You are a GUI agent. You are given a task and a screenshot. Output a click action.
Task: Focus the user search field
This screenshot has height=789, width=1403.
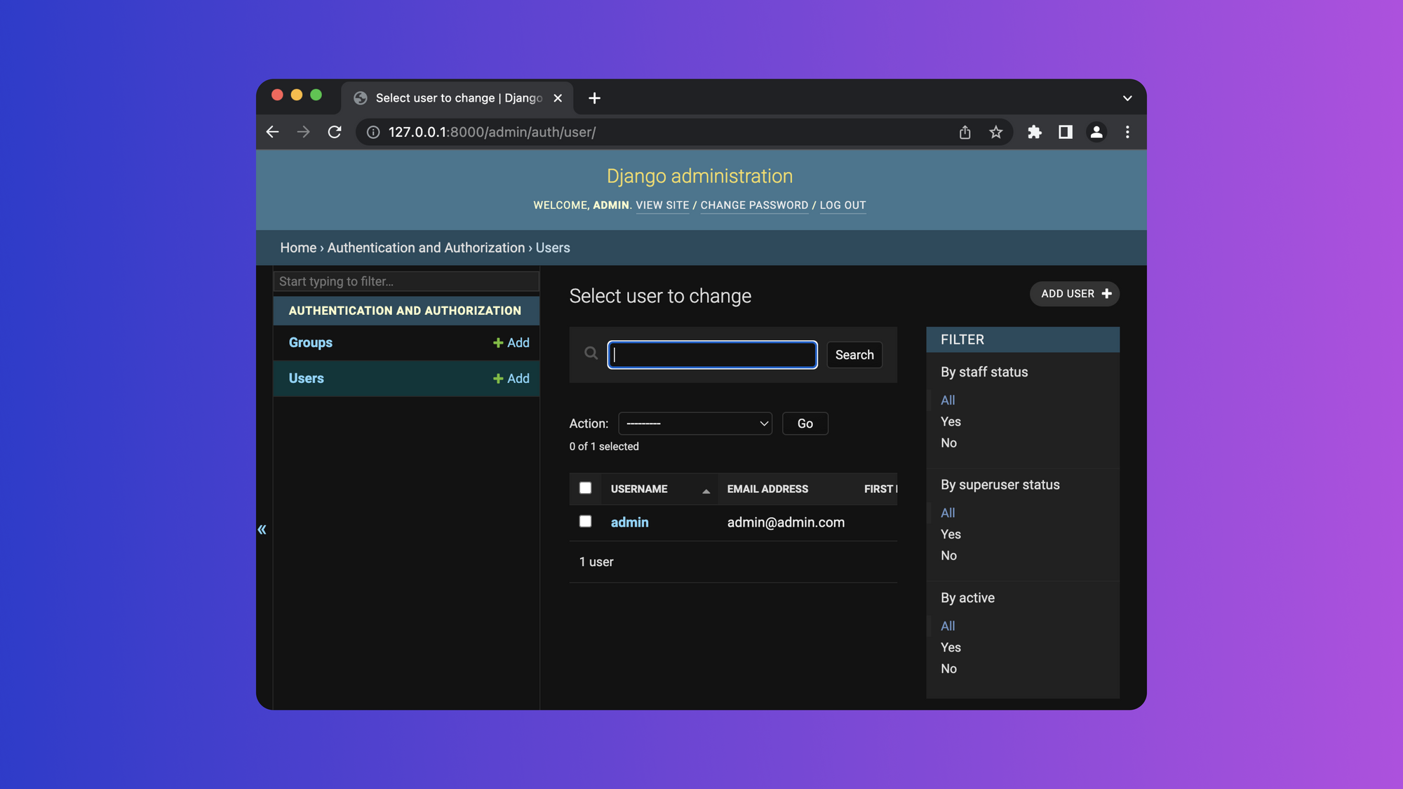tap(712, 355)
